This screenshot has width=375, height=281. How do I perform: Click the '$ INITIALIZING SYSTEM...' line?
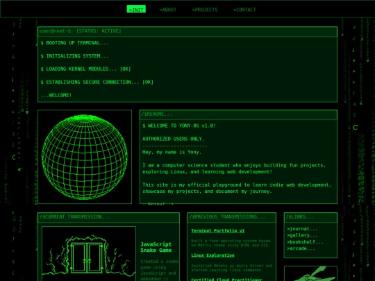tap(74, 56)
